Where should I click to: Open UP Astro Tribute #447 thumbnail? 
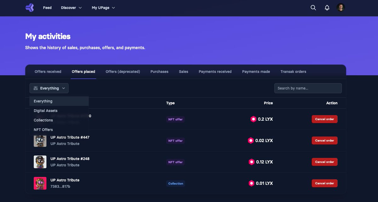40,141
